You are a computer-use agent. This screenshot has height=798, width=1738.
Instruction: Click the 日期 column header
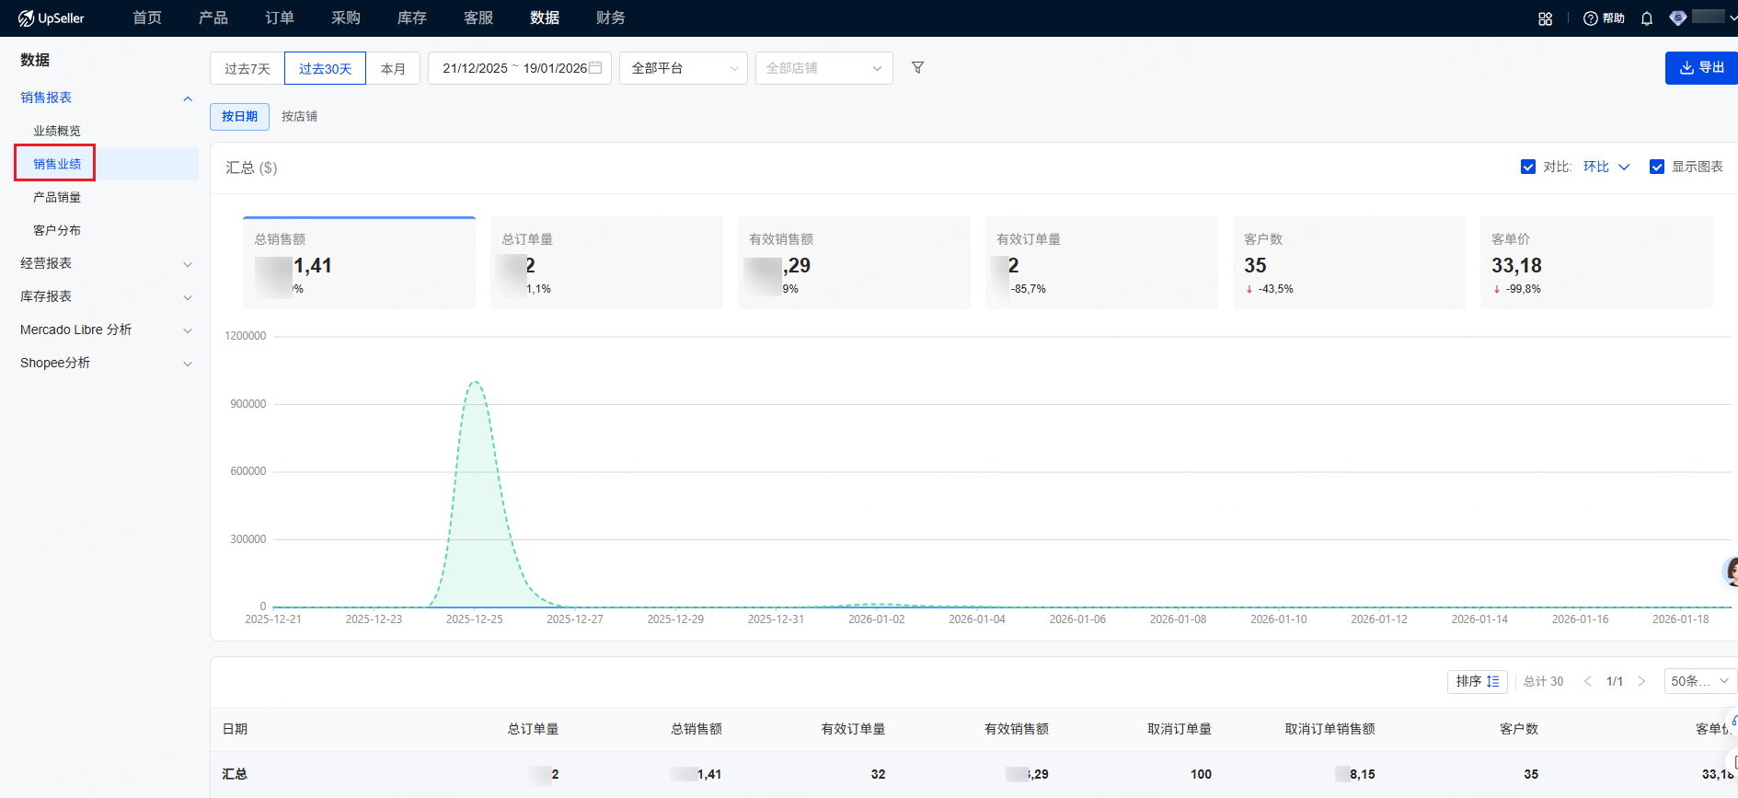coord(235,729)
